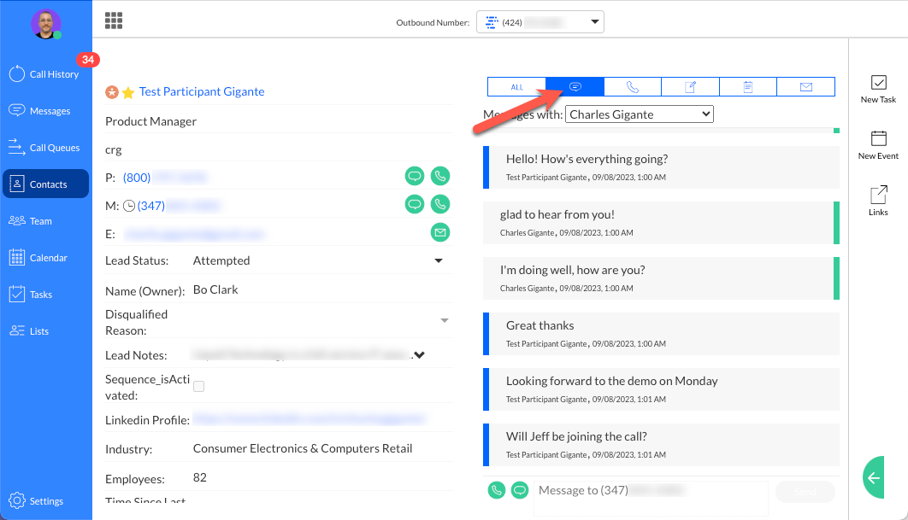Click the call icon next to P: number
Image resolution: width=908 pixels, height=520 pixels.
pyautogui.click(x=440, y=177)
